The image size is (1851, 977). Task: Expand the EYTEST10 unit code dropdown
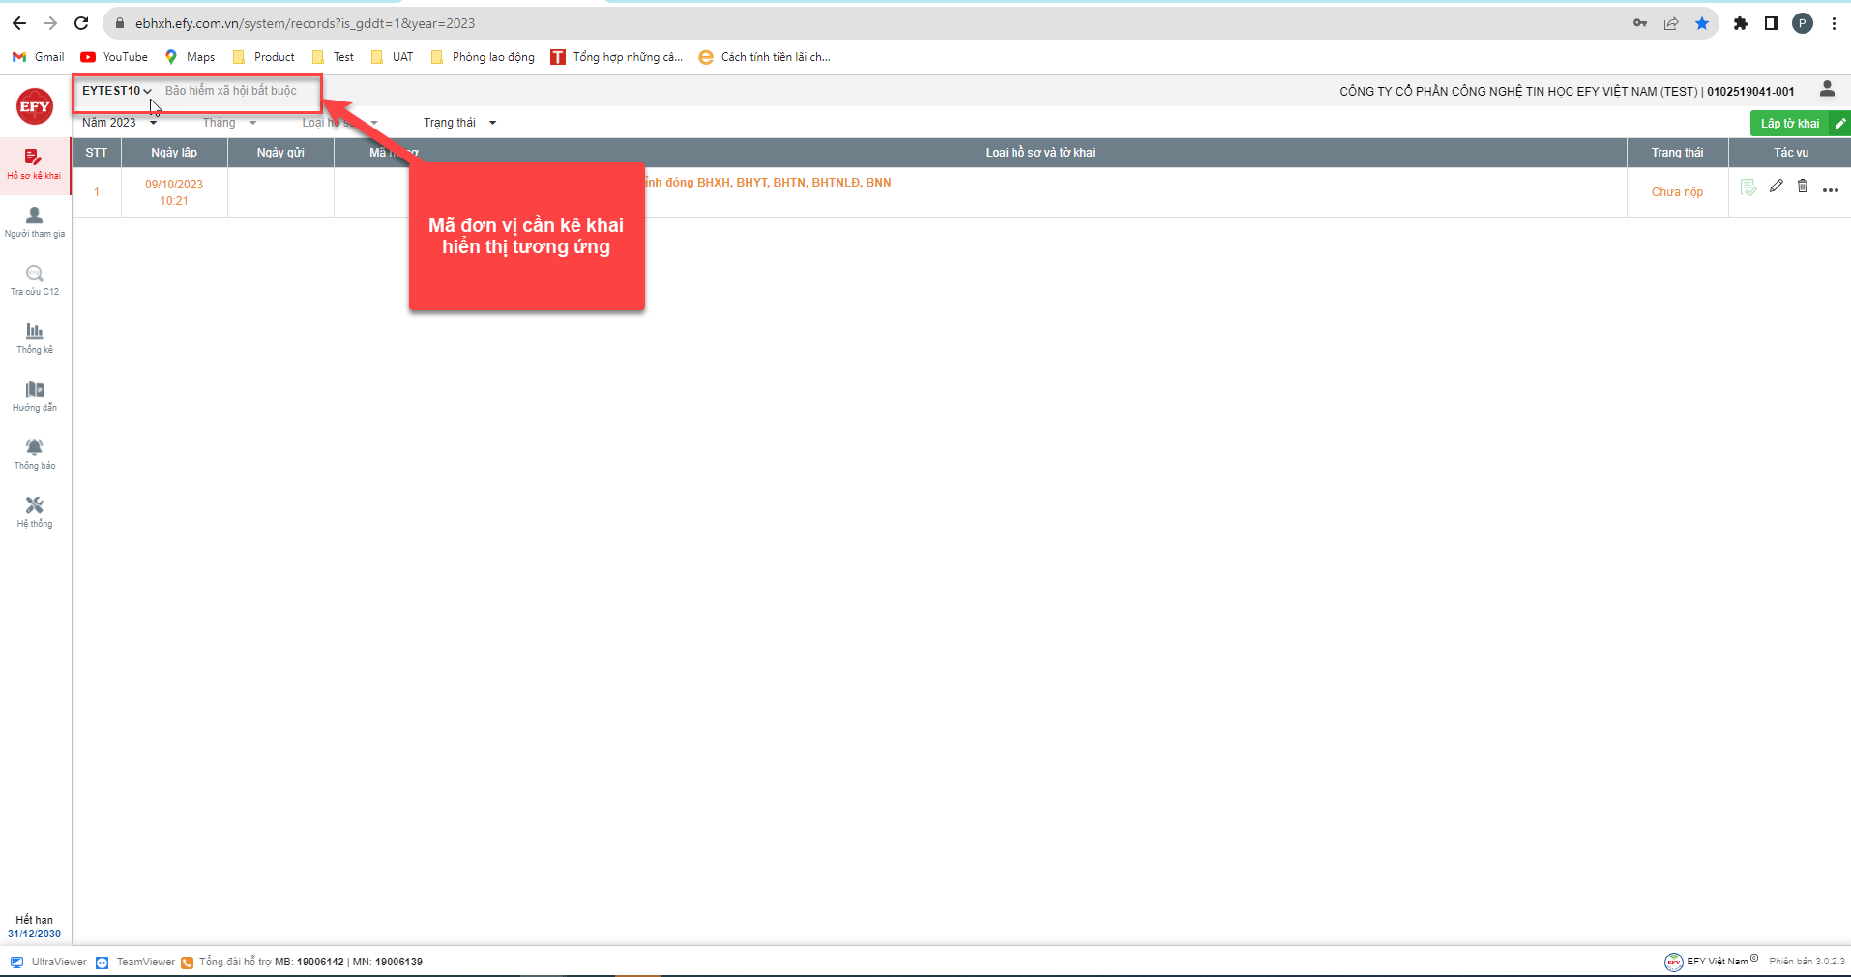[x=116, y=91]
